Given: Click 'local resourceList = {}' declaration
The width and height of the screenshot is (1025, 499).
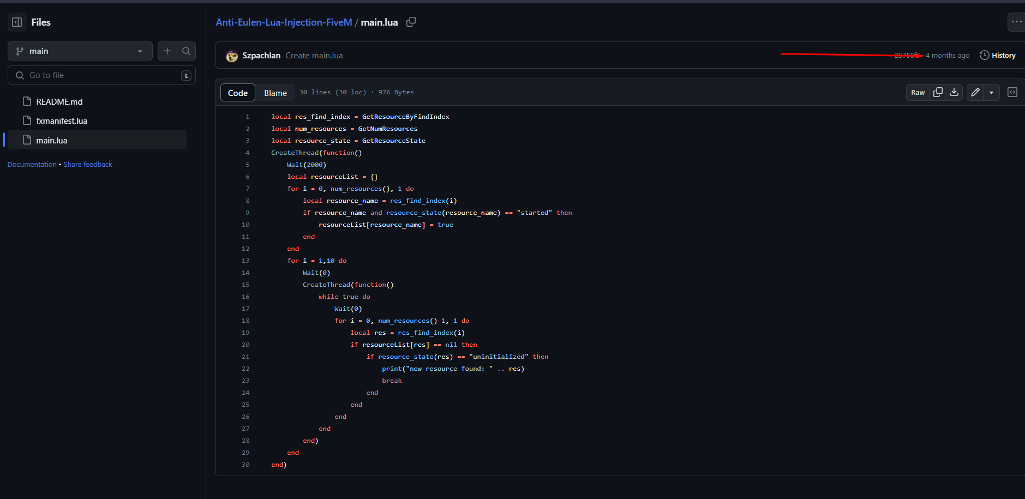Looking at the screenshot, I should coord(333,177).
